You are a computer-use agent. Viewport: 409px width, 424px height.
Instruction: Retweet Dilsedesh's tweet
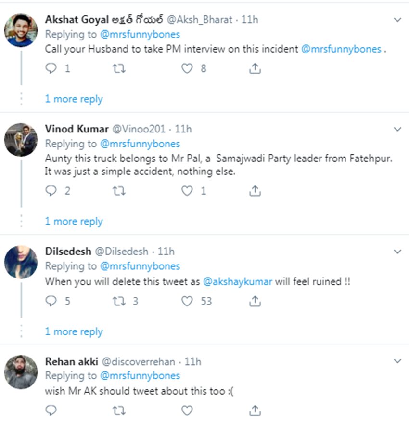(119, 302)
